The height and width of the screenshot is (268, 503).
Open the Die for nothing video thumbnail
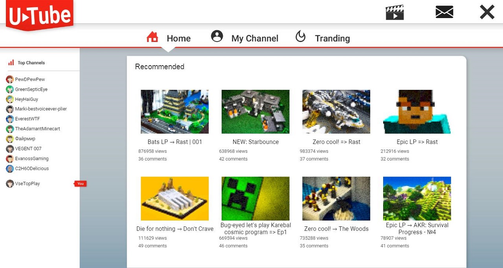point(174,199)
